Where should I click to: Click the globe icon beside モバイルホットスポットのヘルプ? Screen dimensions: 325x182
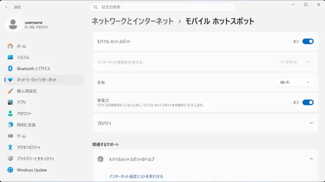100,159
